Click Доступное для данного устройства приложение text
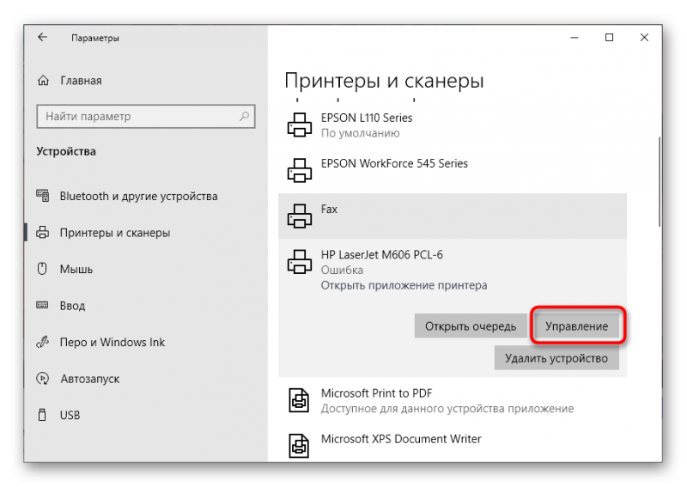The width and height of the screenshot is (687, 487). coord(447,409)
